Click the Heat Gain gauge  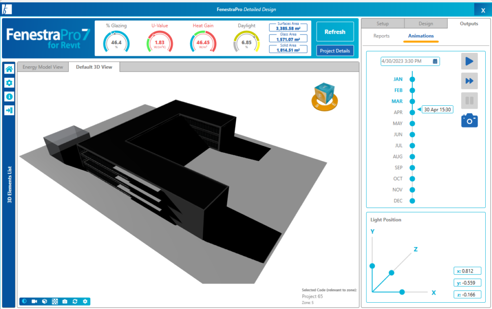pos(203,42)
